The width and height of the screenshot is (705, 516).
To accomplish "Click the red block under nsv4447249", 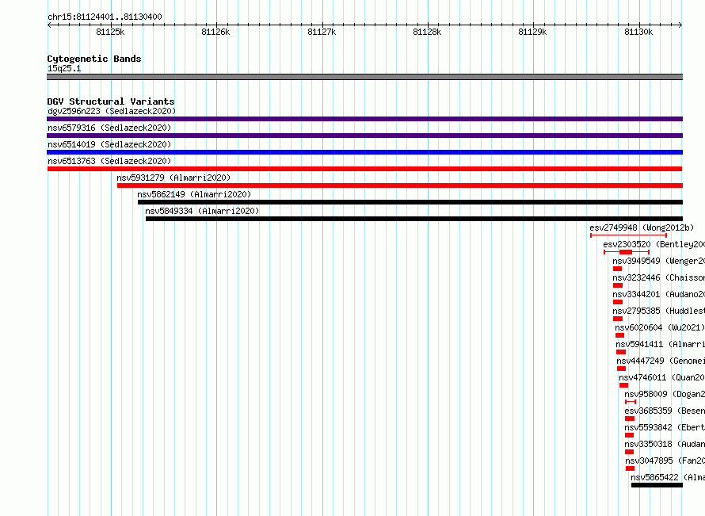I will click(x=621, y=369).
